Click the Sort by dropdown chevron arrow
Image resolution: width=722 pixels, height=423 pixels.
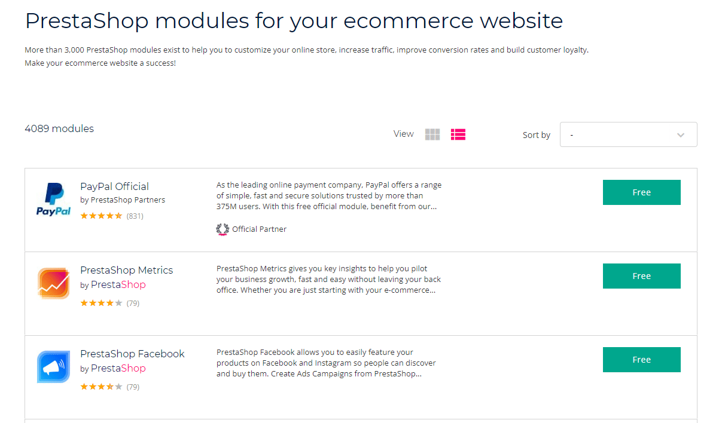[x=680, y=136]
